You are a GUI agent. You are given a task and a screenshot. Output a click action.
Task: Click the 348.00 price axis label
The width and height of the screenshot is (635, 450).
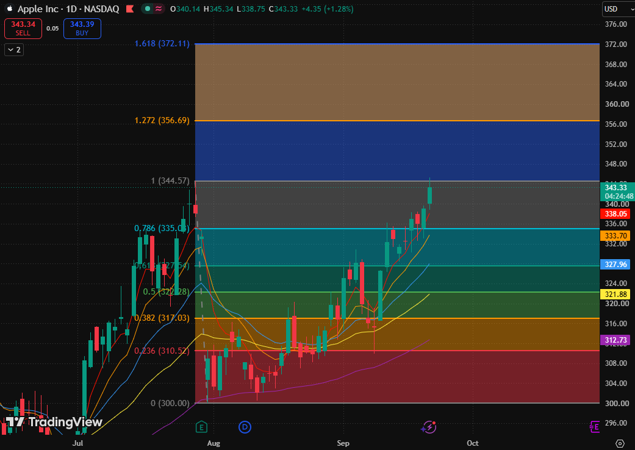pos(616,164)
